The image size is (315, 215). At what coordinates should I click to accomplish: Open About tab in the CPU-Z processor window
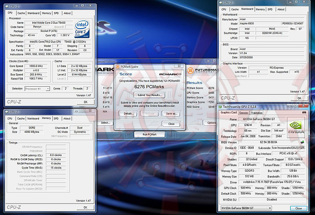click(67, 13)
